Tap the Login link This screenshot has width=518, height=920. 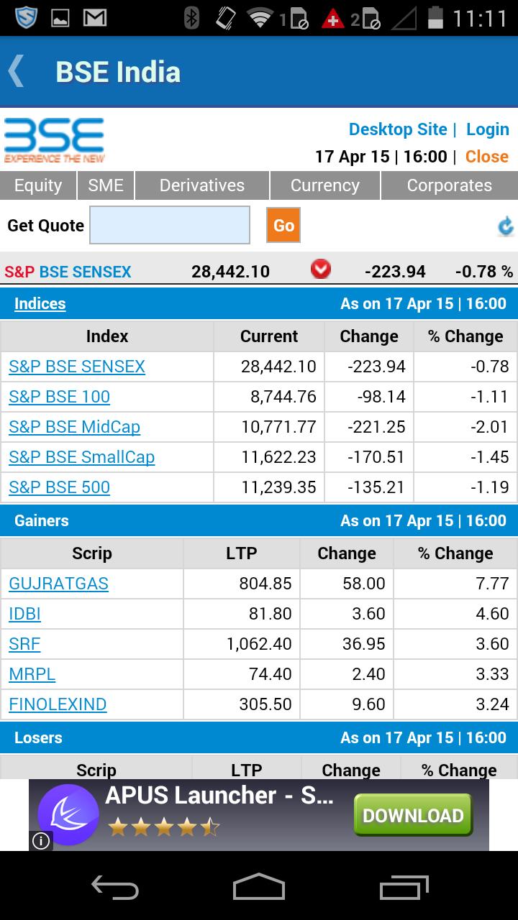pyautogui.click(x=488, y=129)
